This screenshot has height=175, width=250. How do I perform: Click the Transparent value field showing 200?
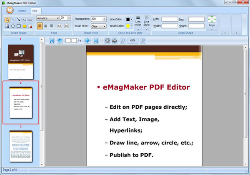[x=97, y=19]
